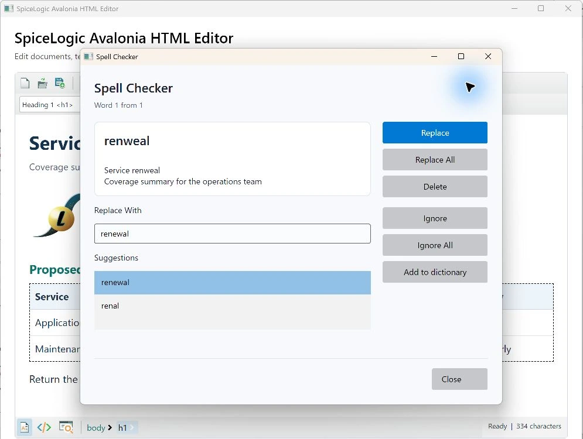
Task: Switch to WYSIWYG design view icon
Action: tap(25, 427)
